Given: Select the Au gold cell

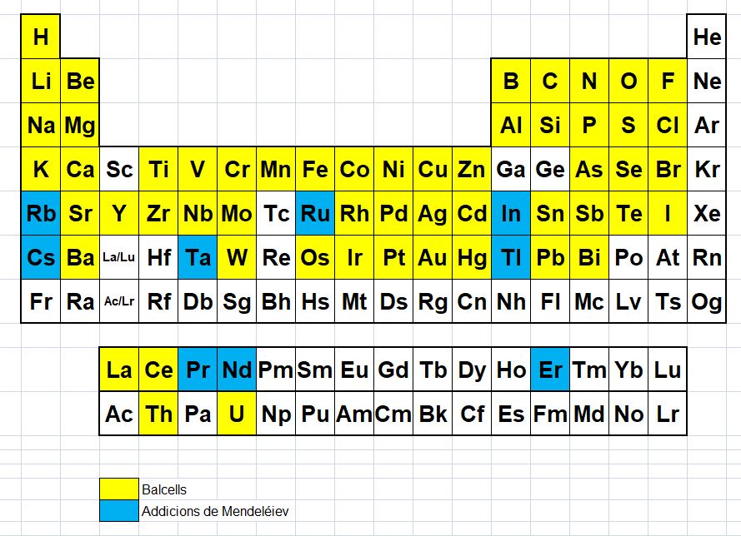Looking at the screenshot, I should pyautogui.click(x=433, y=258).
